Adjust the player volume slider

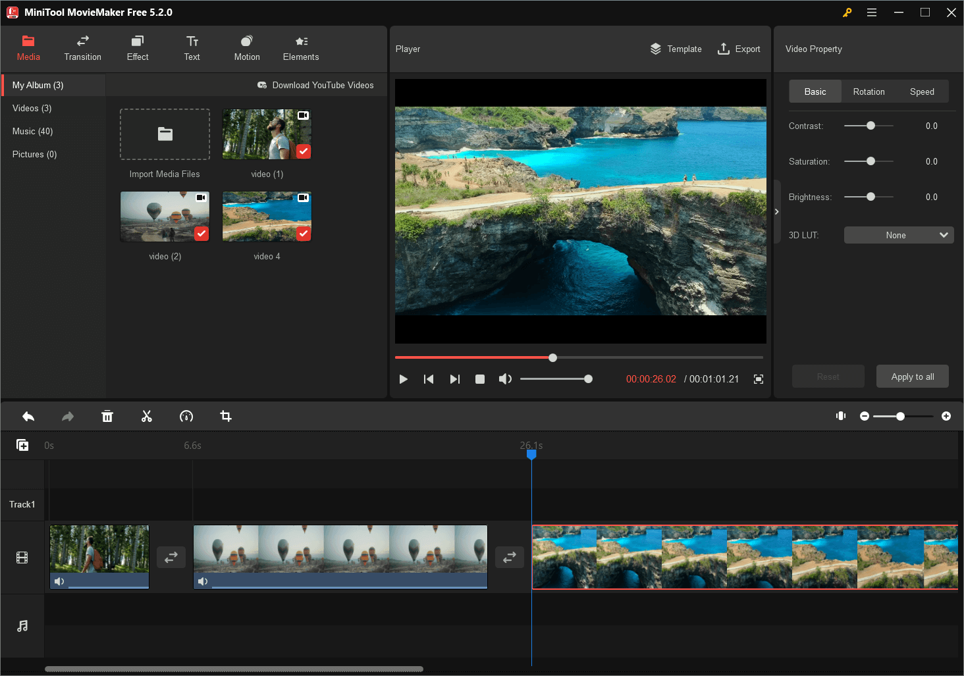(556, 379)
